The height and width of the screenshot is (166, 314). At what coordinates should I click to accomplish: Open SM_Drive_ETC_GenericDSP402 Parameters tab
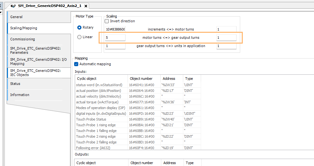point(38,50)
